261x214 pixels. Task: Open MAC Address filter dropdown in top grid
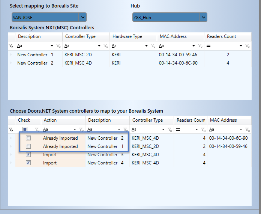[193, 46]
